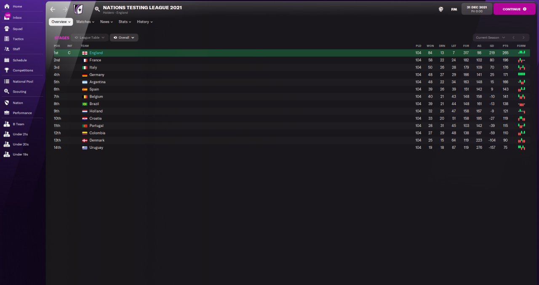Open the Competitions trophy icon

pyautogui.click(x=6, y=70)
